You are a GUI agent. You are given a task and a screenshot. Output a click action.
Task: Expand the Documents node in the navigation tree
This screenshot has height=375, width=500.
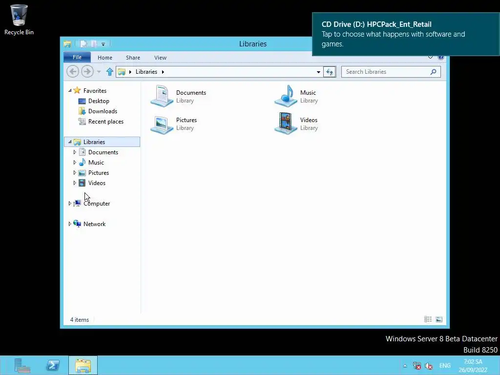tap(75, 152)
